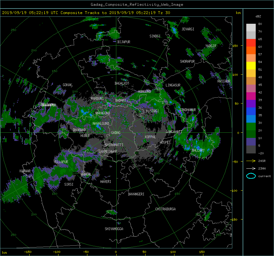Click the white 23MN arrow legend icon
This screenshot has height=256, width=274.
251,168
